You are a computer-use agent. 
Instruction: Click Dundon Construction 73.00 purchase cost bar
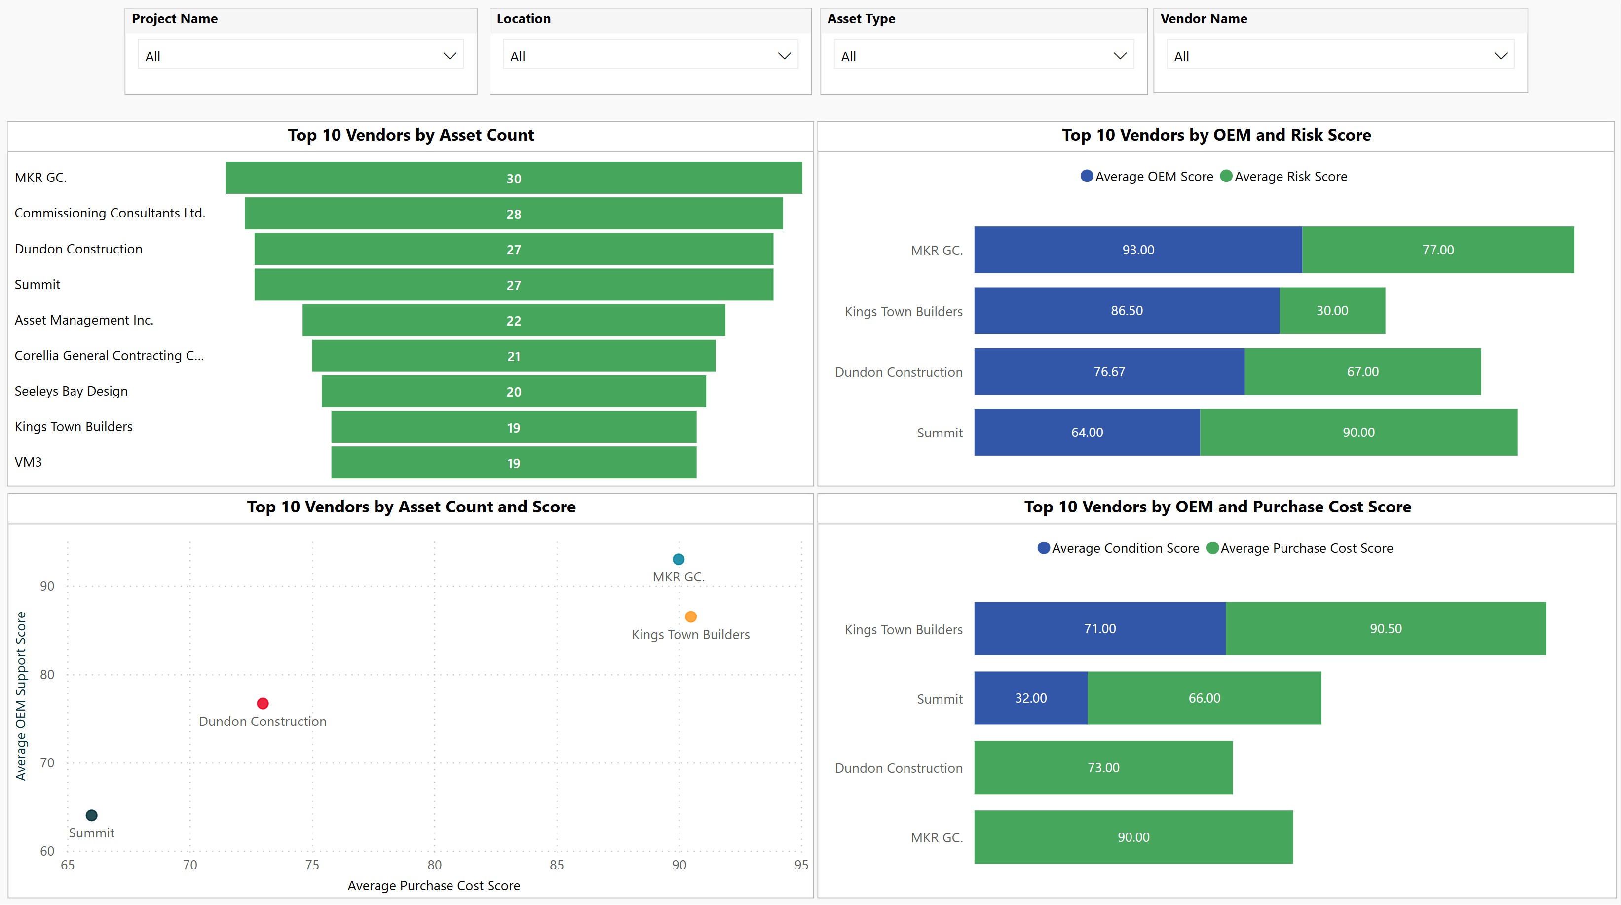(1102, 767)
